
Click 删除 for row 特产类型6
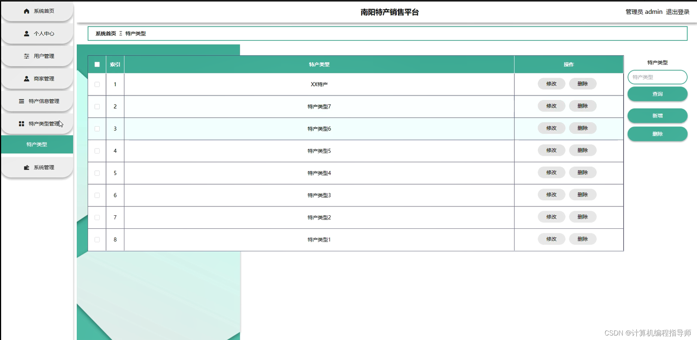click(583, 128)
